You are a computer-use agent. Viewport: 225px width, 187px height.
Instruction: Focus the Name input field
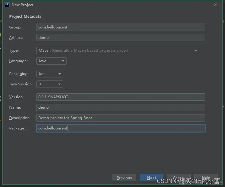pos(121,107)
